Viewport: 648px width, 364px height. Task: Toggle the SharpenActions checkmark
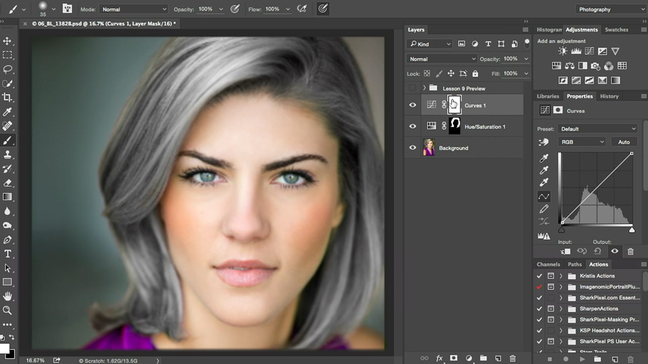click(539, 308)
